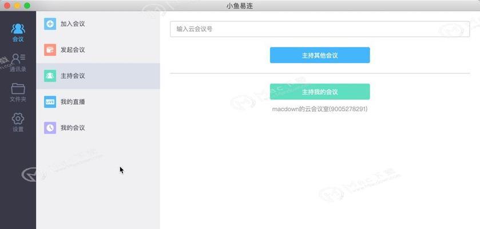Click the 输入云会议号 input field
480x229 pixels.
[320, 29]
